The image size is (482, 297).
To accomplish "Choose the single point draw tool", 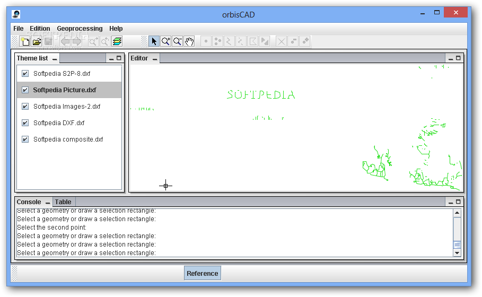I will coord(206,41).
